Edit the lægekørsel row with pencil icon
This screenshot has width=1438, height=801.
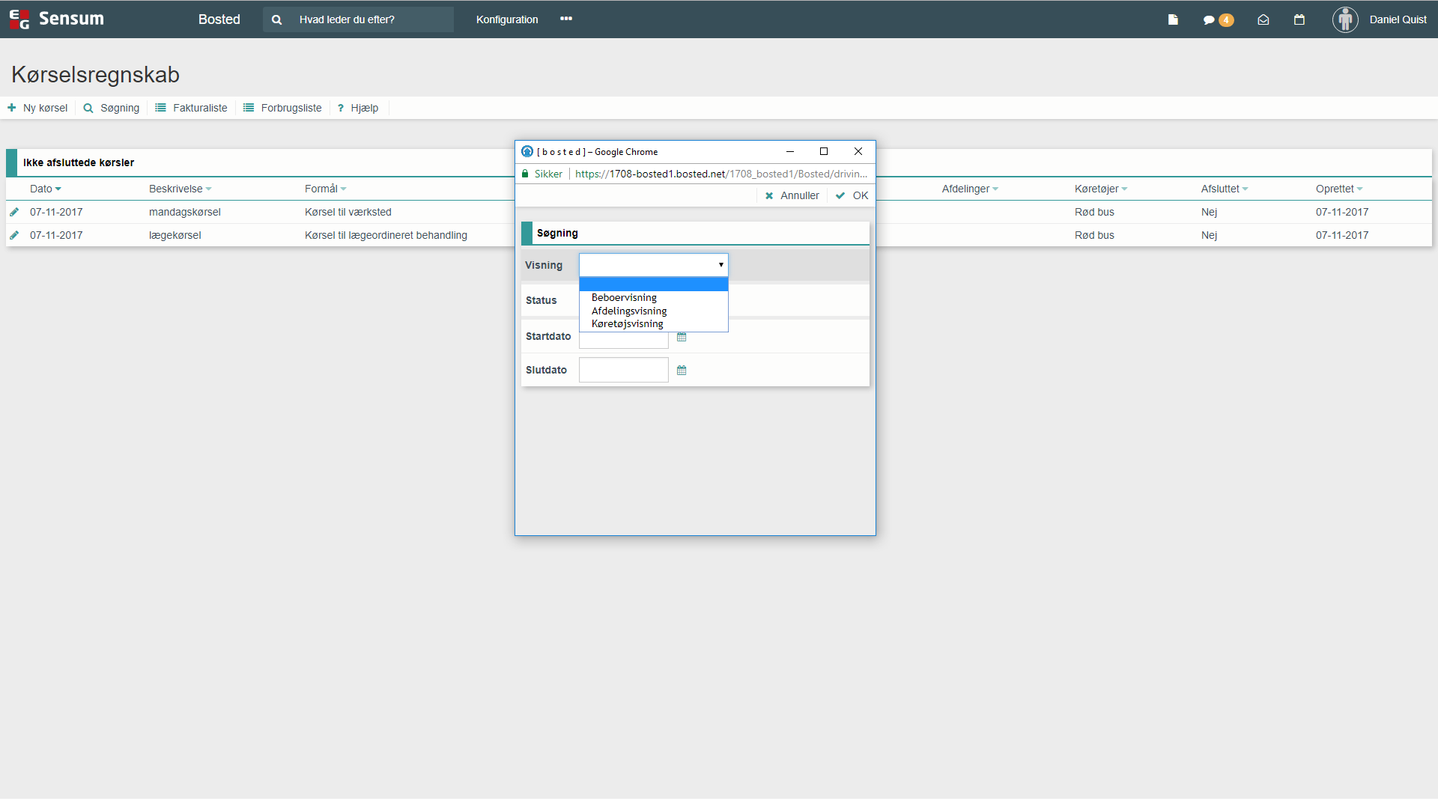pyautogui.click(x=14, y=235)
